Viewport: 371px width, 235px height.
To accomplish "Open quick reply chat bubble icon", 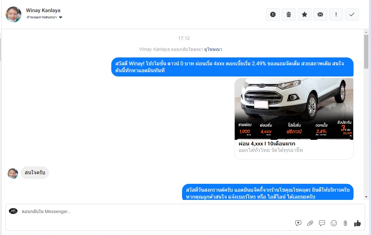I will (322, 223).
